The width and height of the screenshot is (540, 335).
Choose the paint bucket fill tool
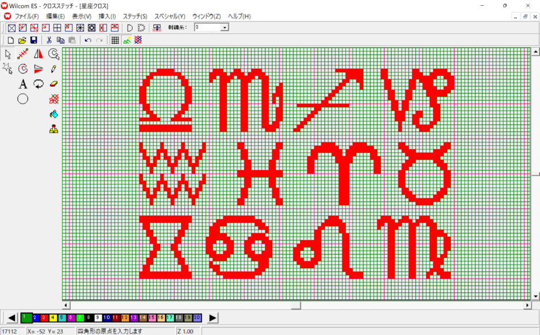53,114
